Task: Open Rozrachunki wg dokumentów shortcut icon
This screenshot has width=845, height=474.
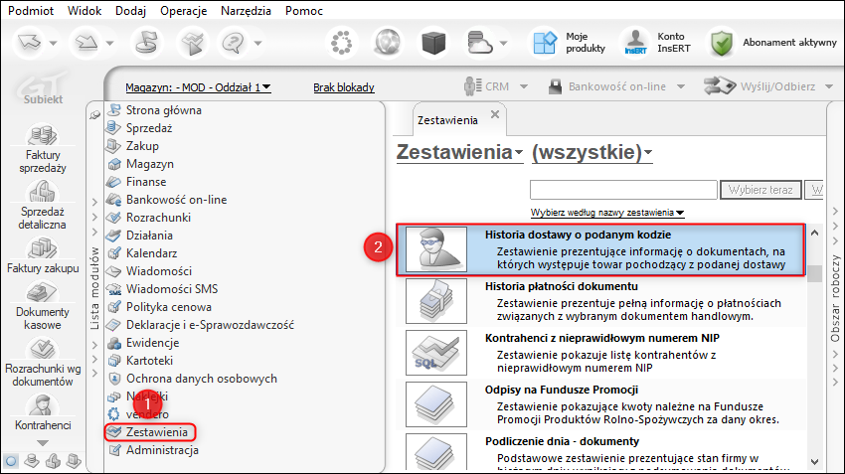Action: tap(42, 349)
